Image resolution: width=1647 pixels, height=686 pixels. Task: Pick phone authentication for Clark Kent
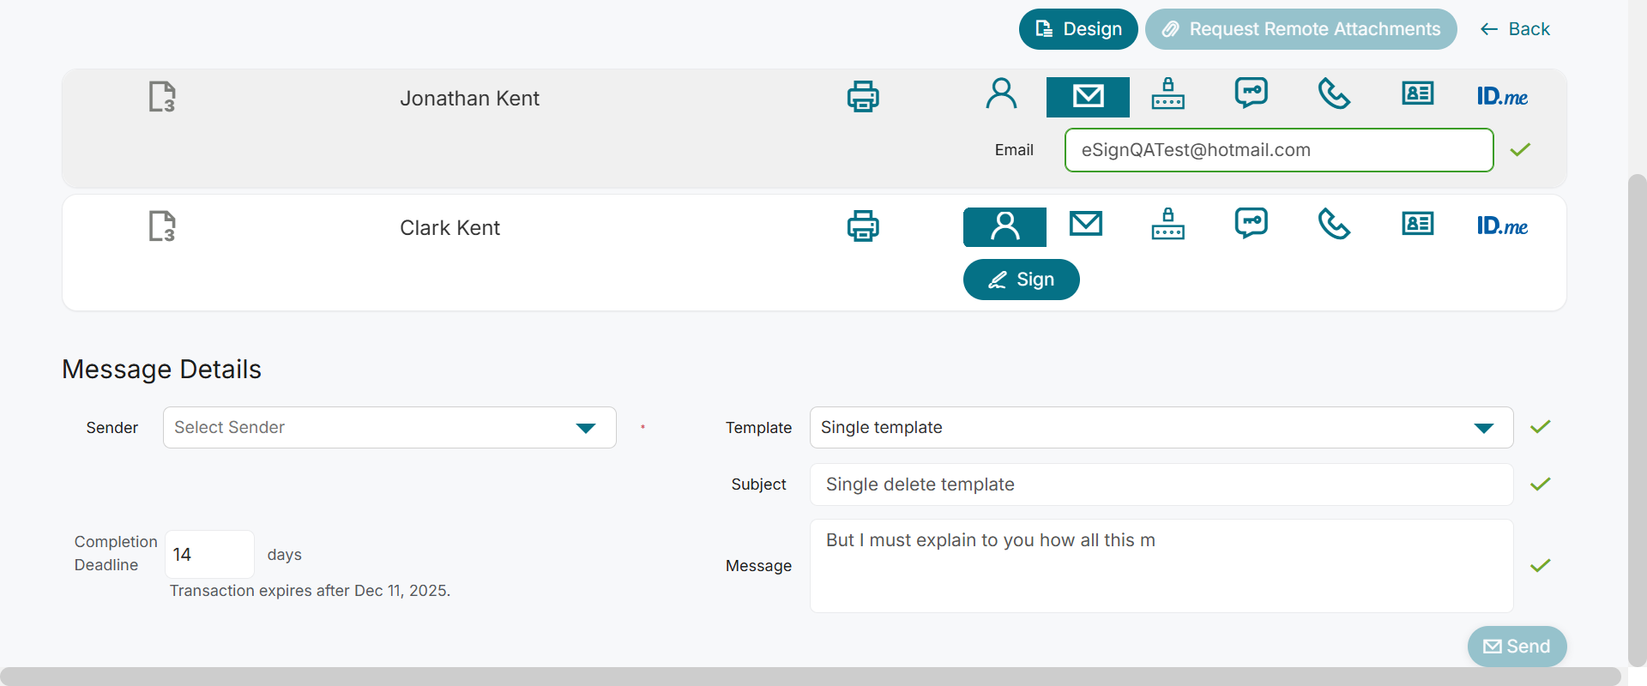(1334, 225)
